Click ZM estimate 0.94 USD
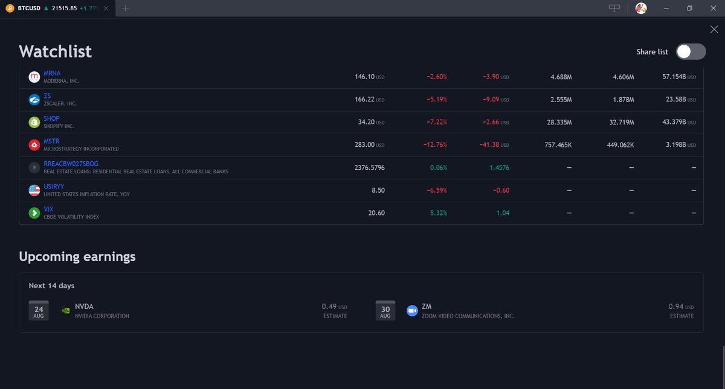725x389 pixels. 681,306
